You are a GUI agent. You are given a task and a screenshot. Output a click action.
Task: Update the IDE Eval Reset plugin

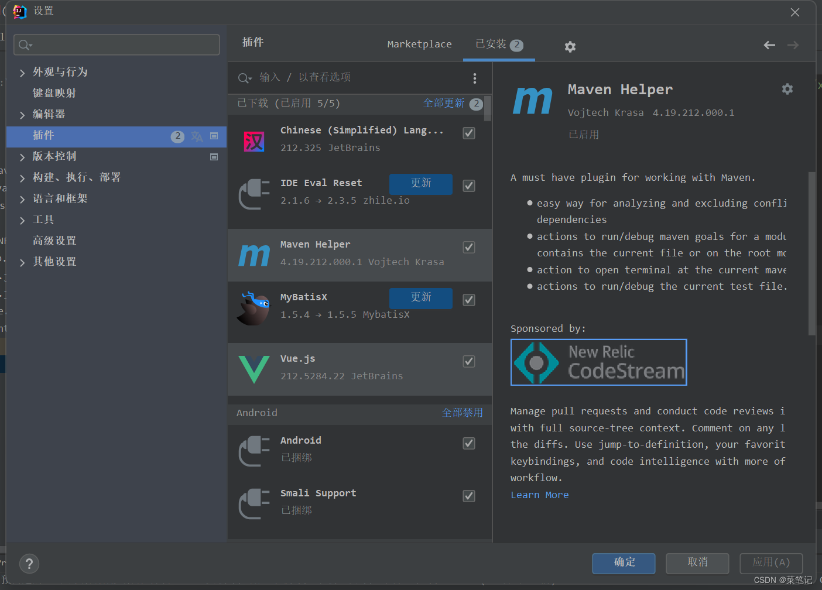pos(420,184)
